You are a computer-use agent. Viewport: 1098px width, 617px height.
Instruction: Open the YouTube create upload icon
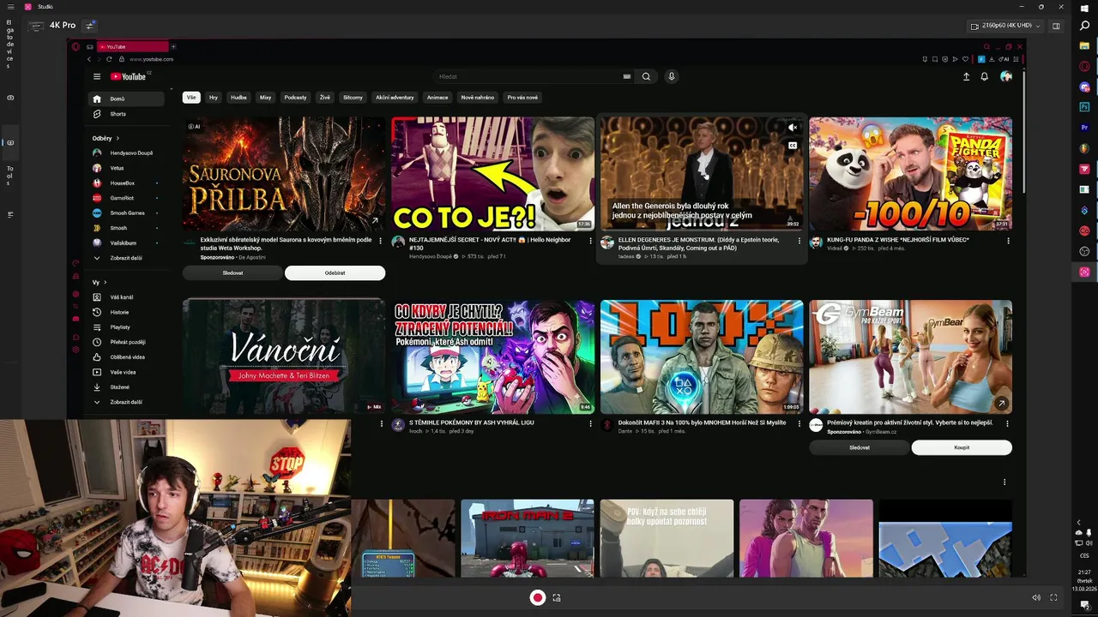pos(966,76)
